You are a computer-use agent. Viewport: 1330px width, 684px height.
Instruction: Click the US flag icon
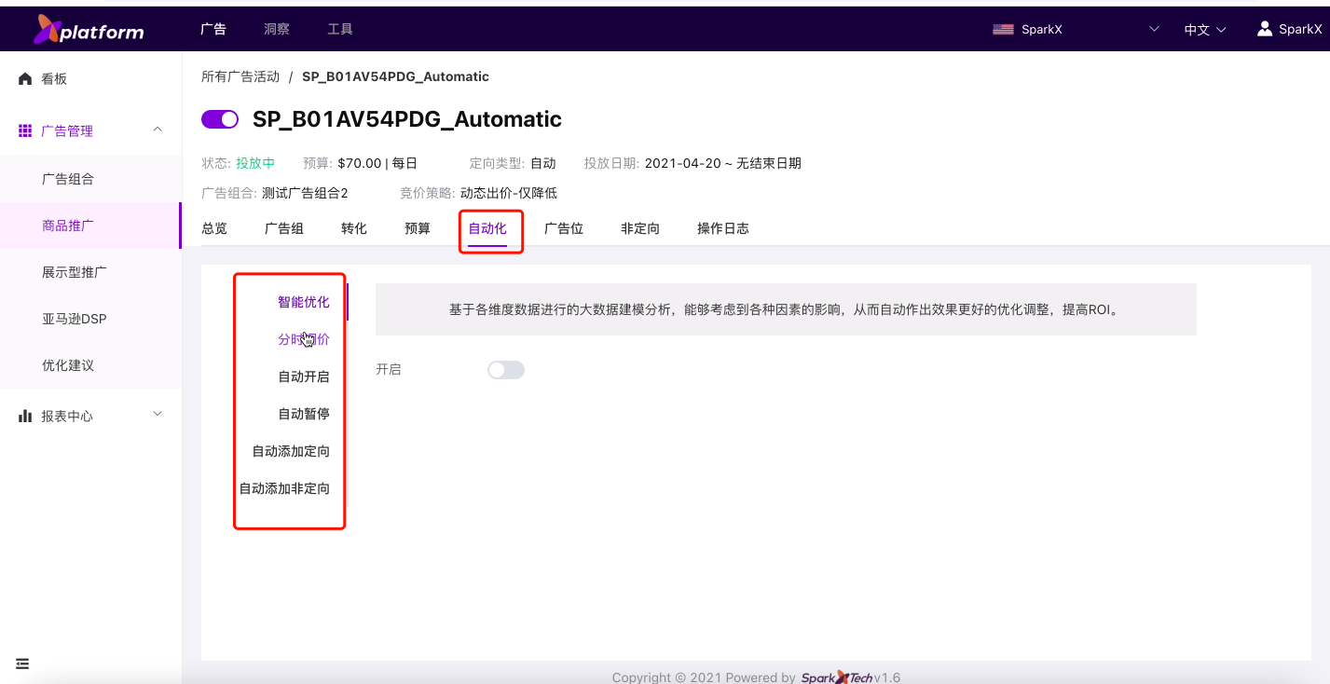click(1003, 30)
